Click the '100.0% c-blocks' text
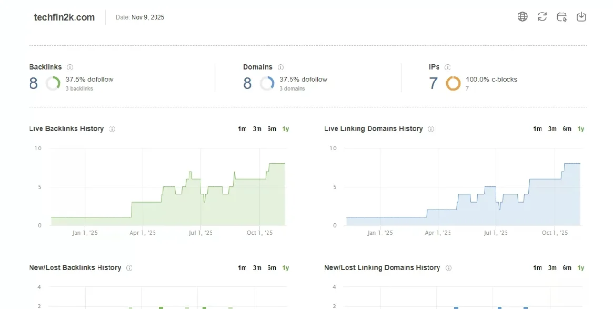Screen dimensions: 613x309 coord(491,79)
